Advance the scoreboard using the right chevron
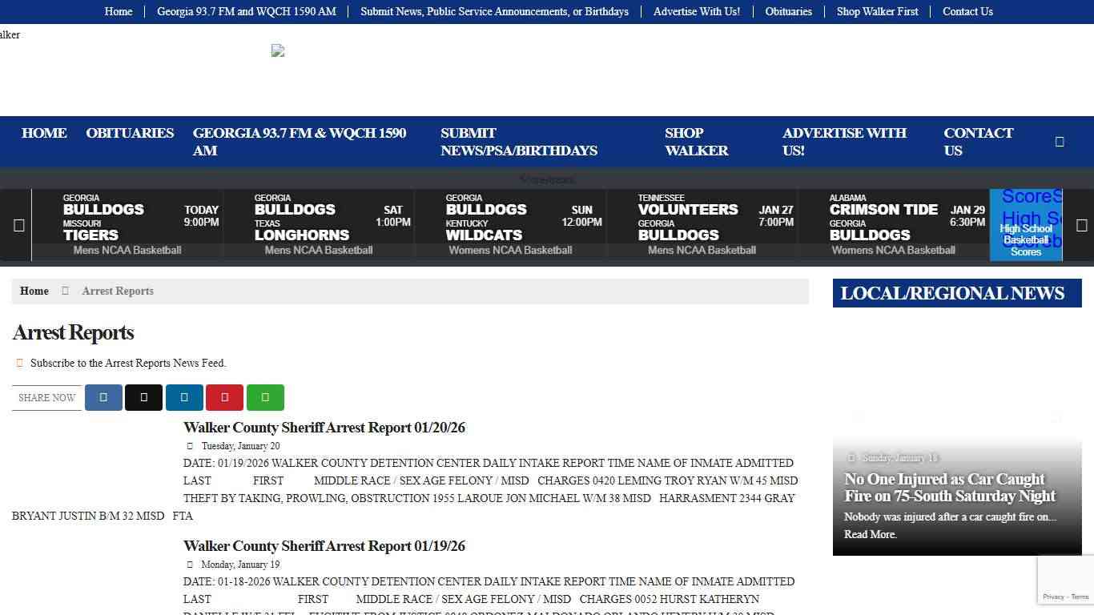Screen dimensions: 1094x615 [1081, 225]
